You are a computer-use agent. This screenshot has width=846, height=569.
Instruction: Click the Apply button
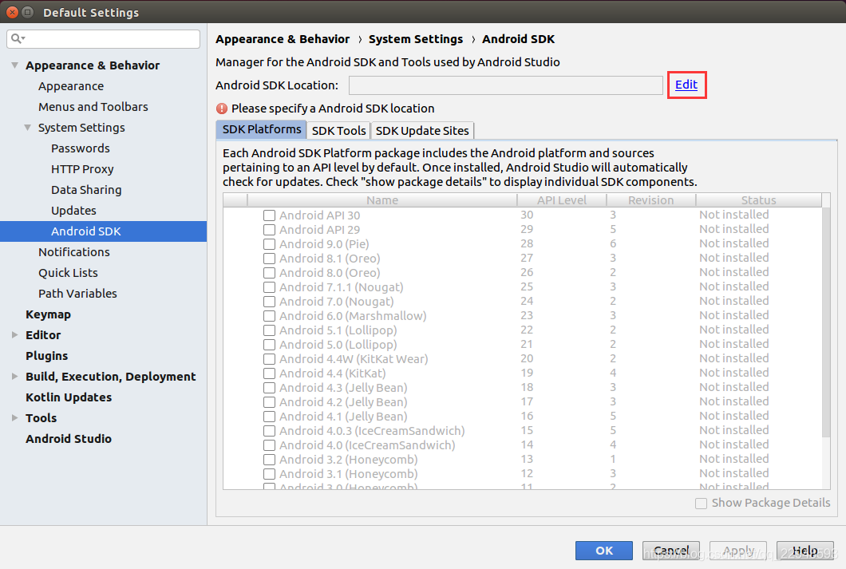click(738, 551)
